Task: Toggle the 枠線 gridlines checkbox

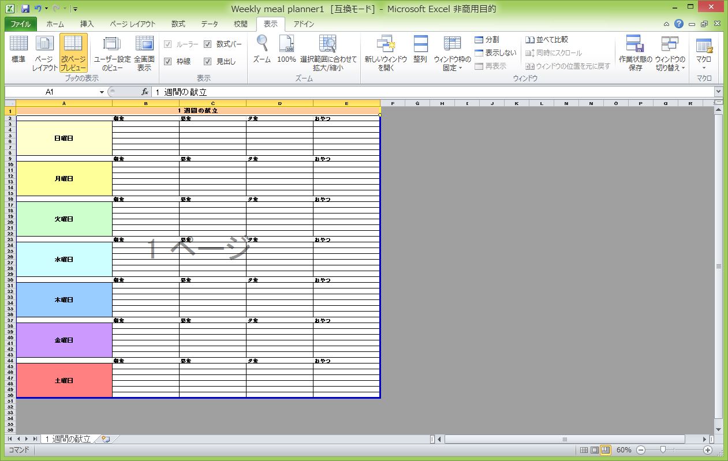Action: point(168,61)
